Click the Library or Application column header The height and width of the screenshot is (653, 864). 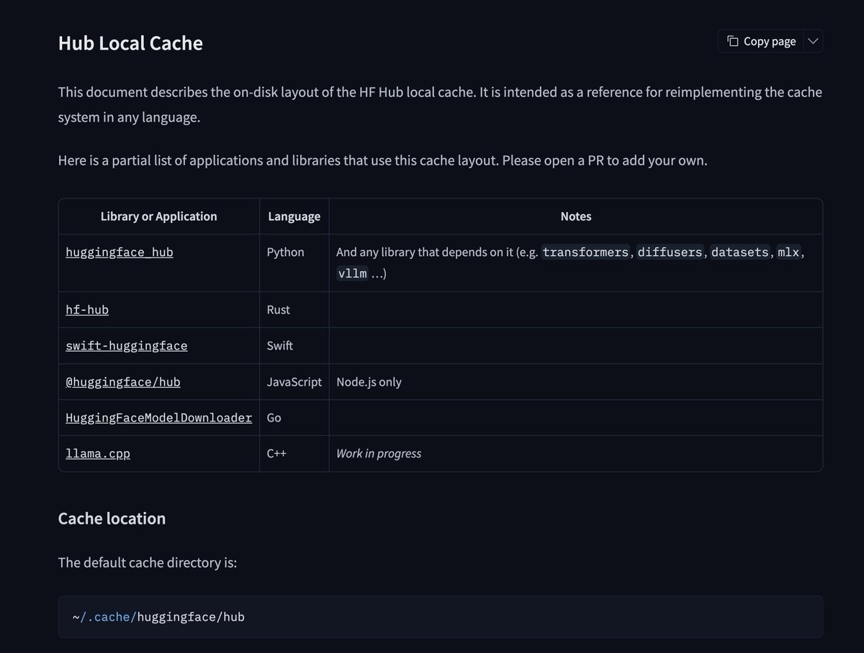159,216
